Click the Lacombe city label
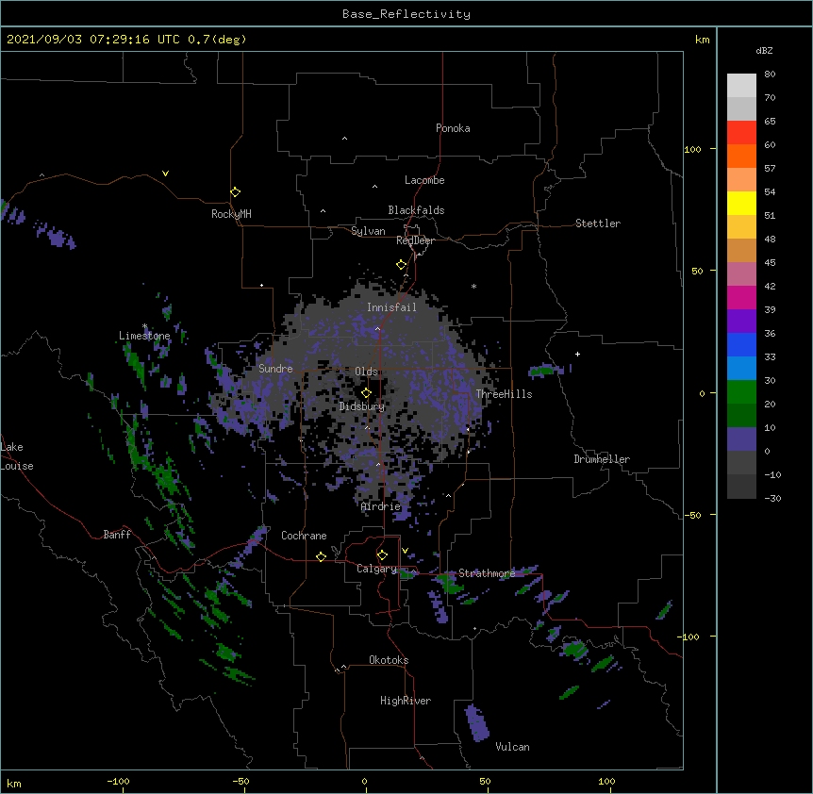 click(x=424, y=180)
